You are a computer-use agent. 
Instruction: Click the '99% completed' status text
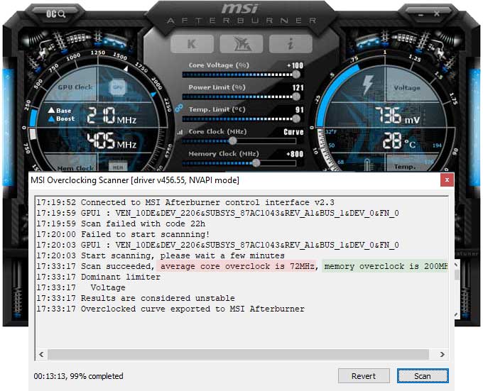click(97, 376)
